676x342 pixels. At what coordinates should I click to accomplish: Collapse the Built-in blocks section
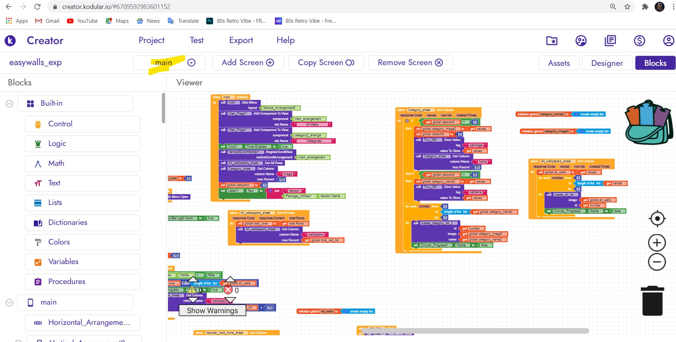click(x=10, y=104)
